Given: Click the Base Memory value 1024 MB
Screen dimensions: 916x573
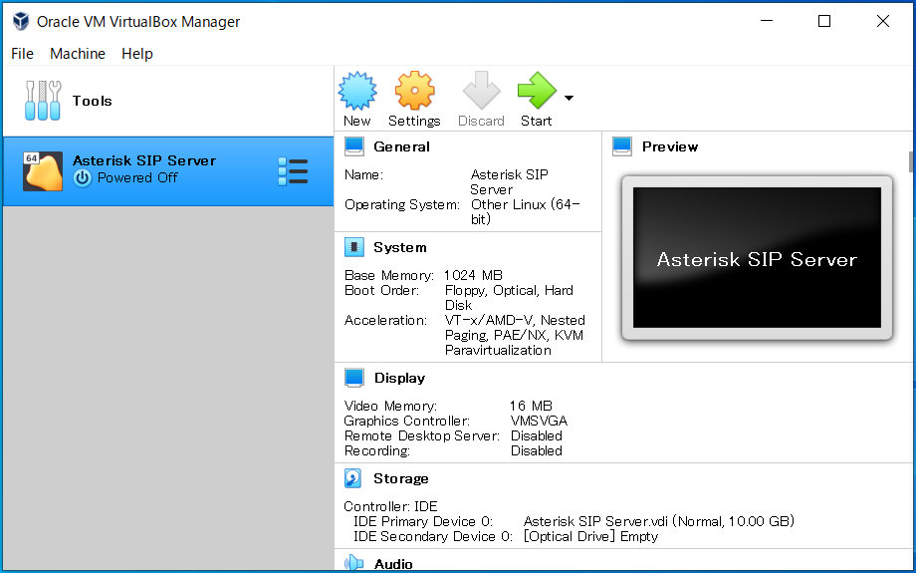Looking at the screenshot, I should pyautogui.click(x=473, y=275).
